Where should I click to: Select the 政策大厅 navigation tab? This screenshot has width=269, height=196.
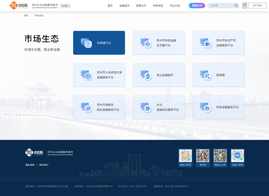141,6
